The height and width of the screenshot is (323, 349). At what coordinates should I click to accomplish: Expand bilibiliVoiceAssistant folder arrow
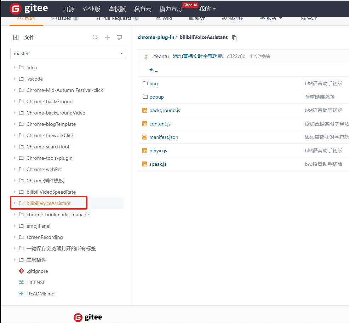15,203
